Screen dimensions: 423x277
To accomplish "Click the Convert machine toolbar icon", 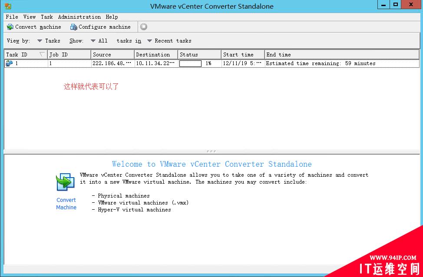I will [x=10, y=27].
